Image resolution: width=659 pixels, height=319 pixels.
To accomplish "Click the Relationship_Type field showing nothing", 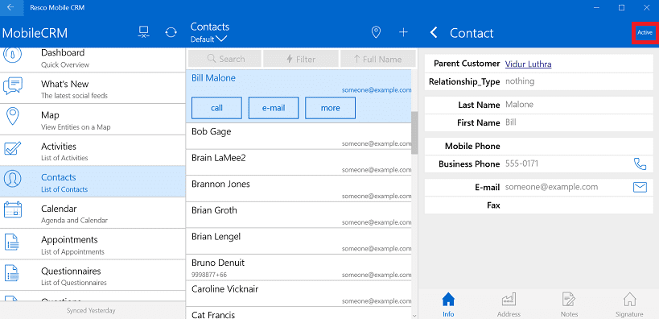I will pos(539,81).
